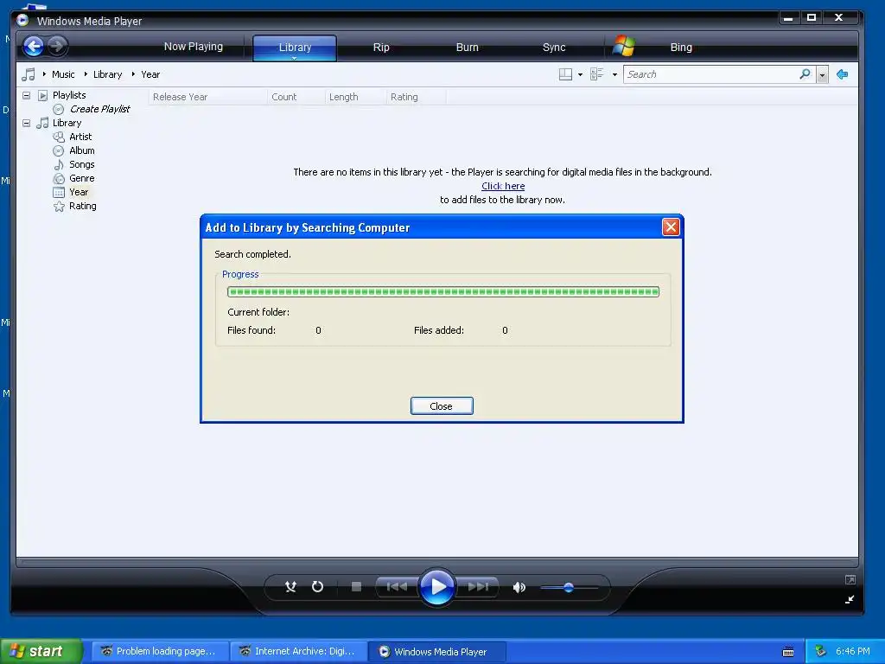Viewport: 885px width, 664px height.
Task: Open the Now Playing tab
Action: [193, 47]
